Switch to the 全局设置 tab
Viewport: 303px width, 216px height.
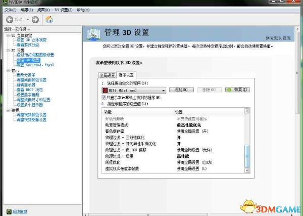point(107,75)
